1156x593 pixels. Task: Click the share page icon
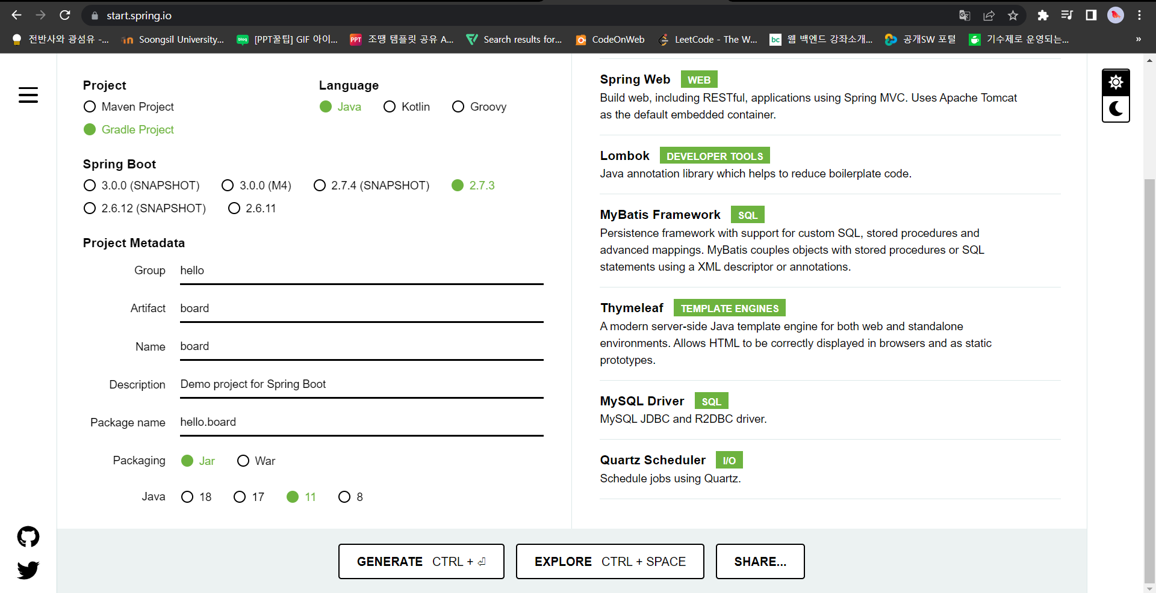coord(989,16)
